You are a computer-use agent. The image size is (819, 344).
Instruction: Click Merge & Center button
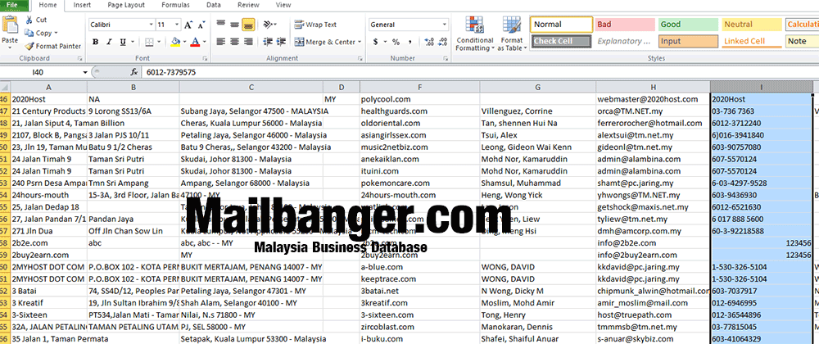coord(324,42)
